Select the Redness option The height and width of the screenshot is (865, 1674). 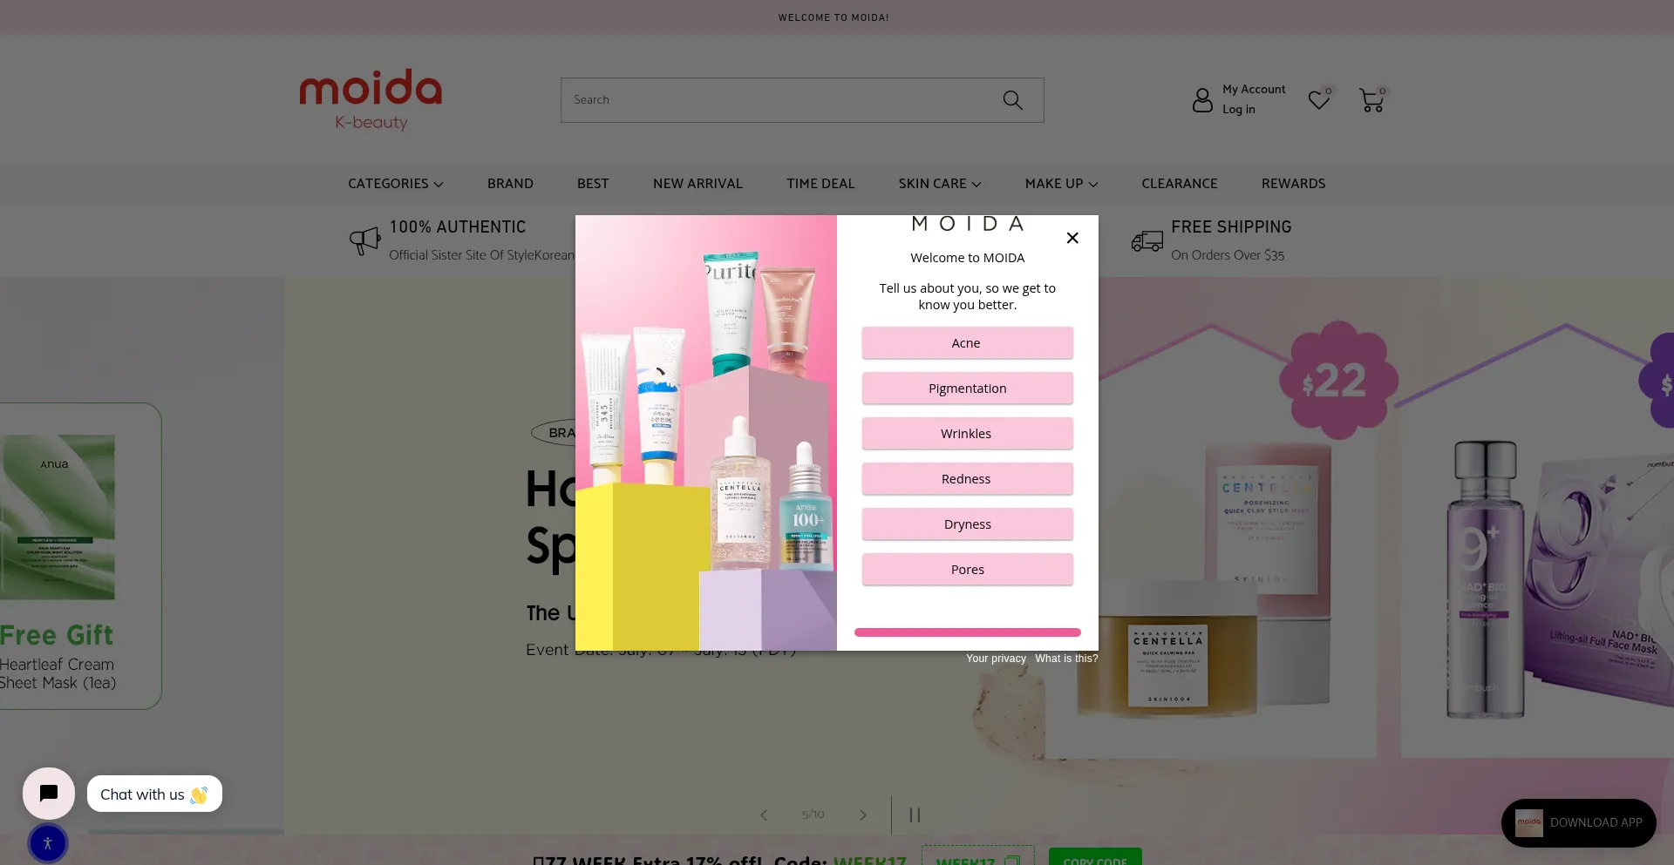pos(967,479)
